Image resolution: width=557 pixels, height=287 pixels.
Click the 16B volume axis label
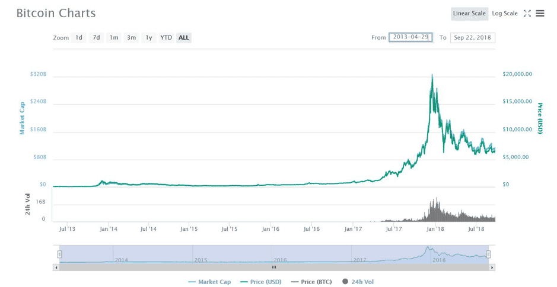pos(41,202)
